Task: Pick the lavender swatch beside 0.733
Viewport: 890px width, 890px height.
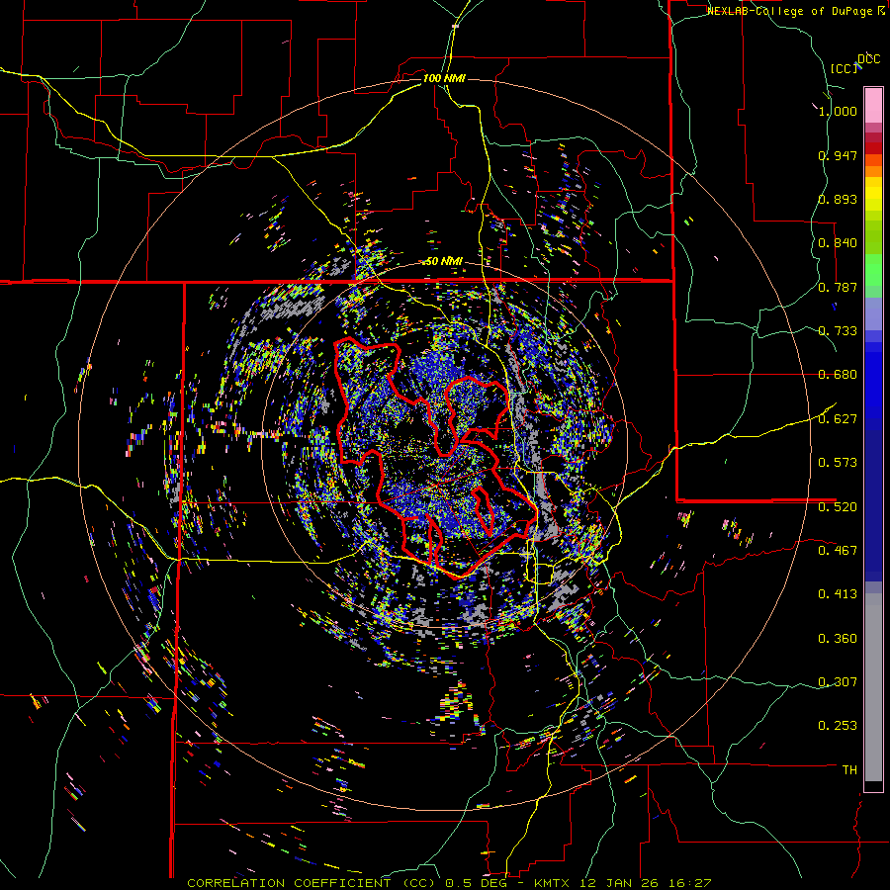Action: 873,313
